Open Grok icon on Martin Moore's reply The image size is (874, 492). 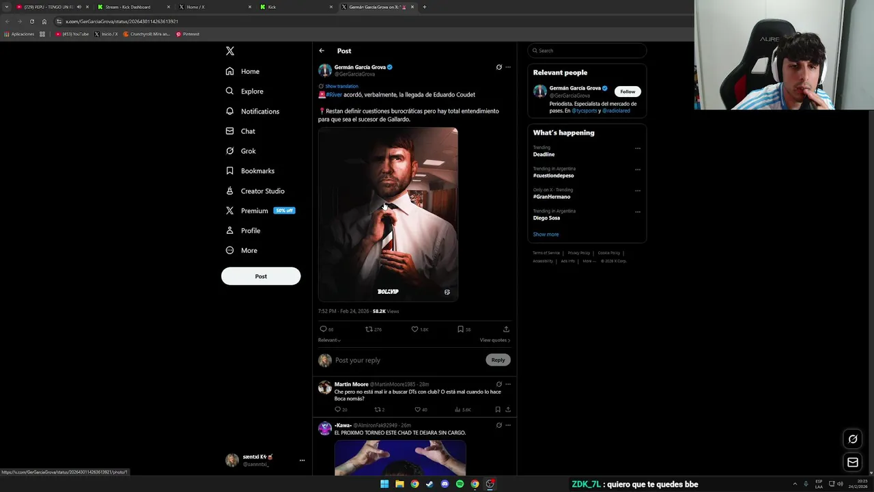tap(498, 384)
